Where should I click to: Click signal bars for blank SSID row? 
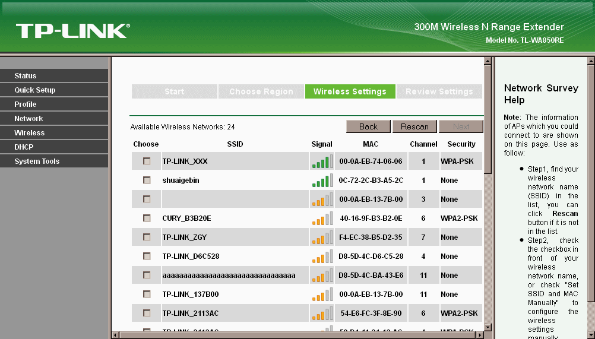pos(322,199)
